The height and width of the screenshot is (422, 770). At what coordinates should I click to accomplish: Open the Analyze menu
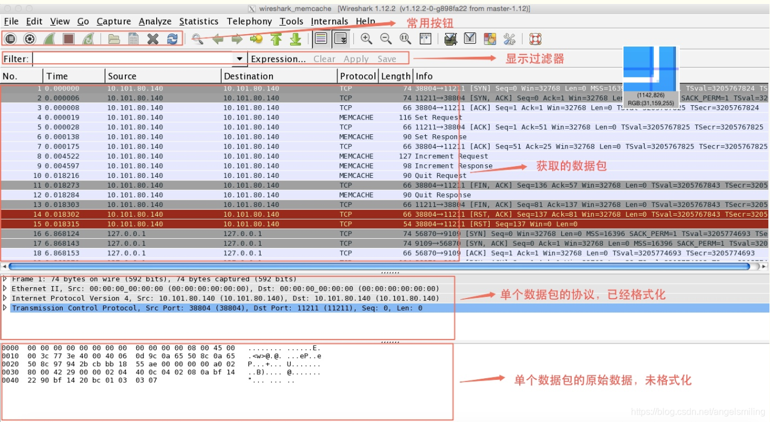pos(155,22)
